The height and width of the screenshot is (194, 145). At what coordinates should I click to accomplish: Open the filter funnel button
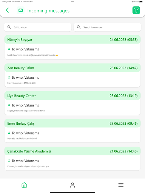136,10
